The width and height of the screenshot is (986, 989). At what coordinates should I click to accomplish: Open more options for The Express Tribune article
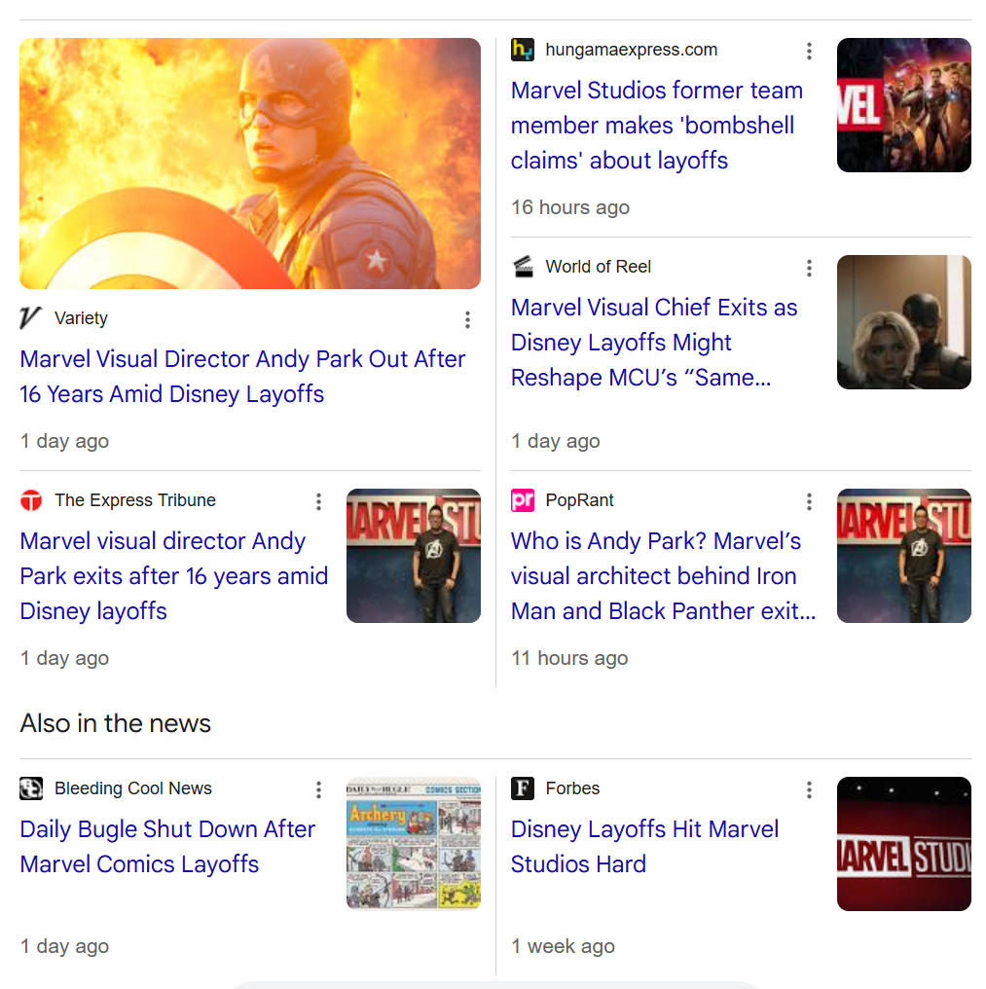(x=318, y=502)
